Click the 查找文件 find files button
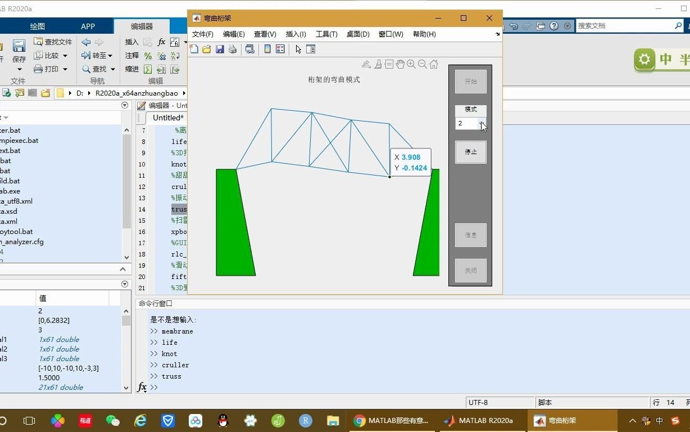 53,42
